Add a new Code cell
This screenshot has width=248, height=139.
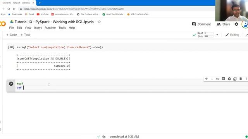(11, 35)
